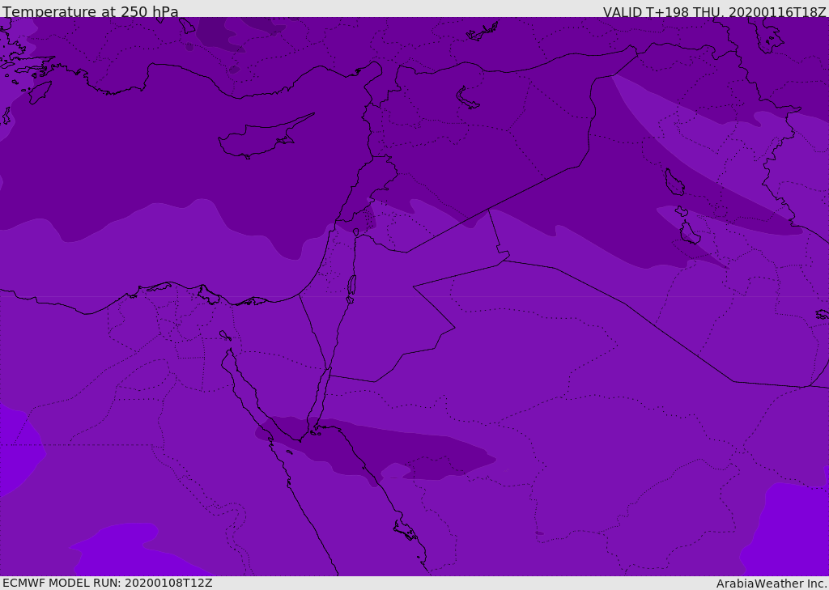Click the 'ECMWF MODEL RUN: 20200108T12Z' footer text

tap(108, 584)
